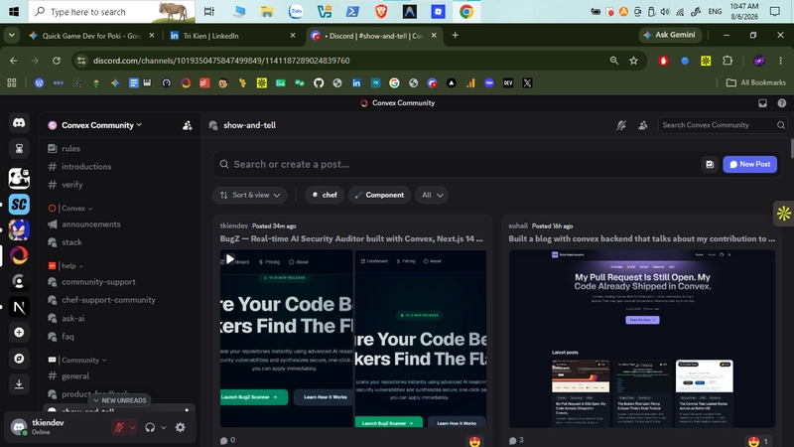794x447 pixels.
Task: Open Brave browser from taskbar
Action: tap(381, 11)
